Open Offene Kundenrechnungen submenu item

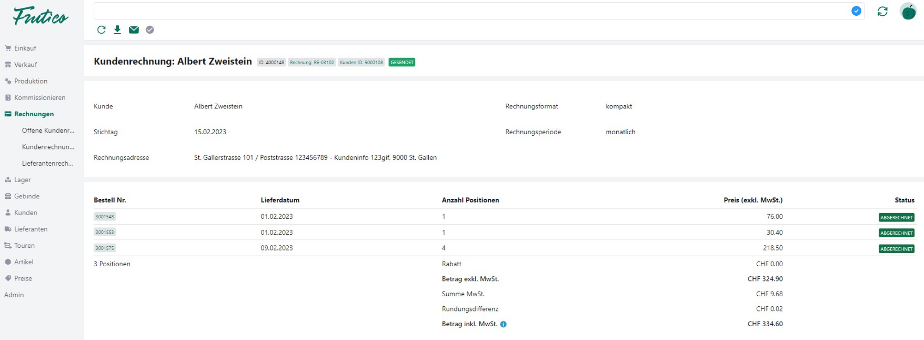(x=48, y=131)
